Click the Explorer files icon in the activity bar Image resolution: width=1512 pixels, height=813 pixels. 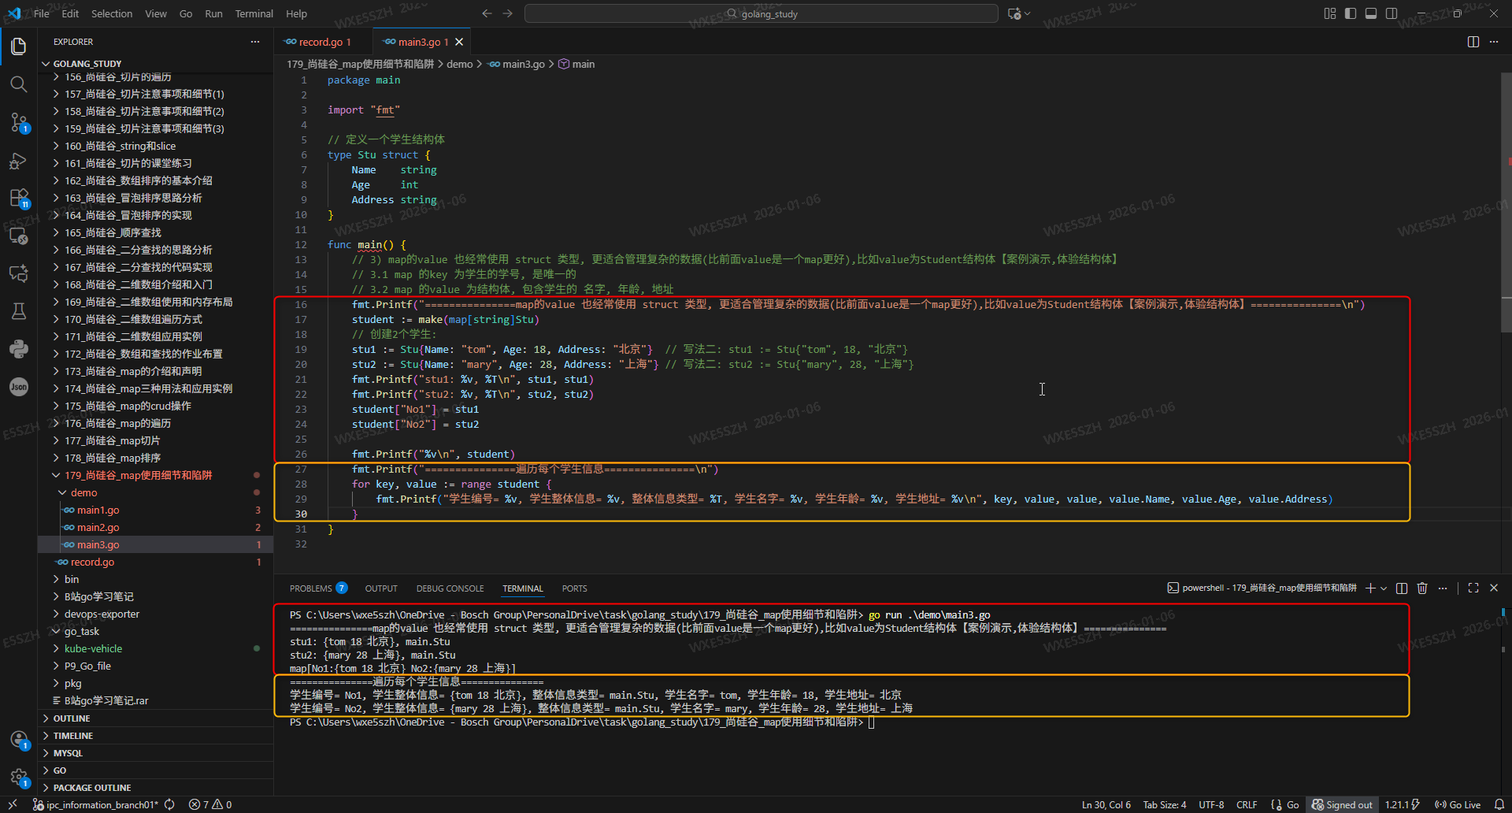(x=19, y=46)
